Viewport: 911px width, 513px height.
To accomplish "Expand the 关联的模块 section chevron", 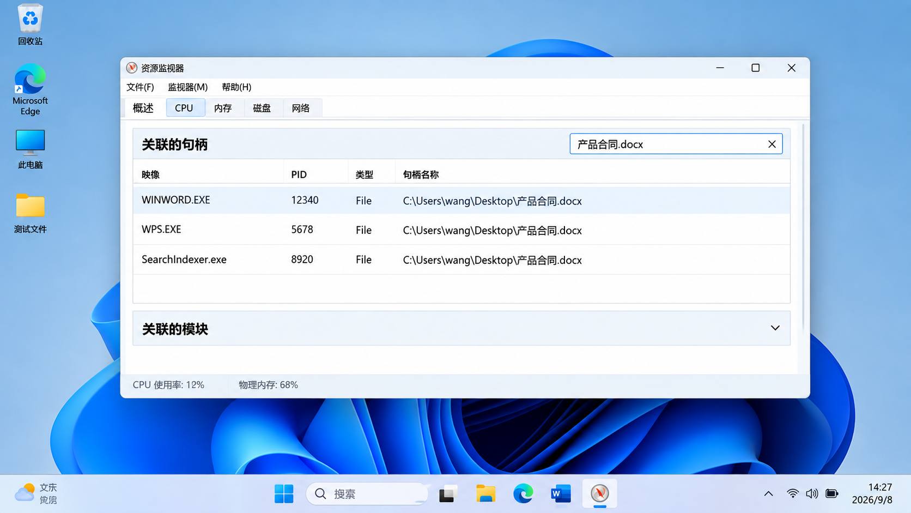I will click(775, 328).
